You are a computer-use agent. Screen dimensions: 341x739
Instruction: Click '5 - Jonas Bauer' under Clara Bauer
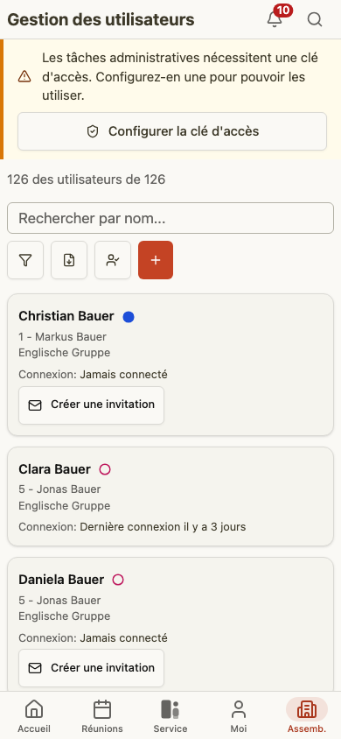tap(59, 489)
